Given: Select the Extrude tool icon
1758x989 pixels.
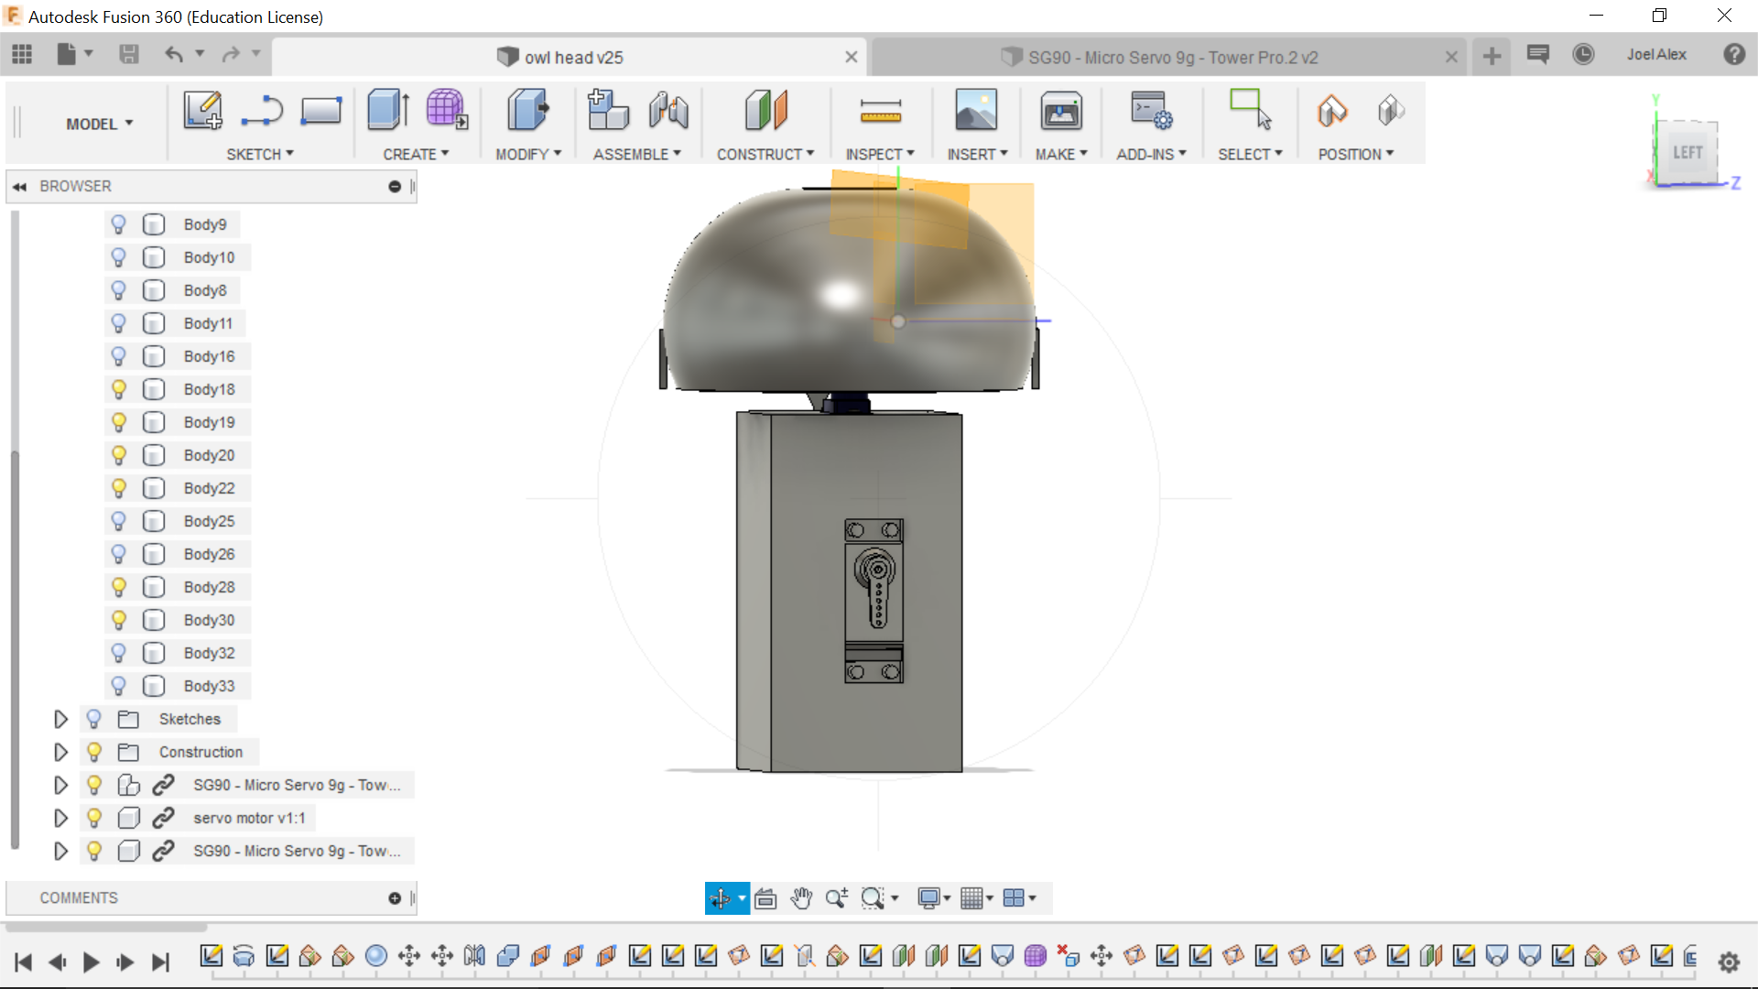Looking at the screenshot, I should [388, 111].
